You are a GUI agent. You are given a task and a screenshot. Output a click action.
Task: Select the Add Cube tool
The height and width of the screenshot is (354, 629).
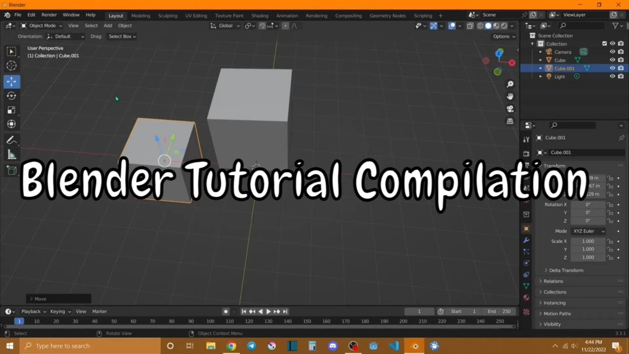12,171
